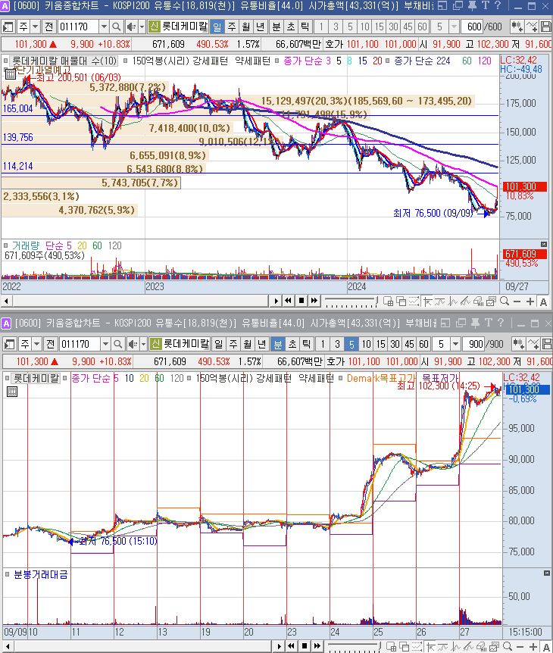Click the add-line-indicator icon in upper toolbar
This screenshot has width=553, height=653.
click(532, 27)
